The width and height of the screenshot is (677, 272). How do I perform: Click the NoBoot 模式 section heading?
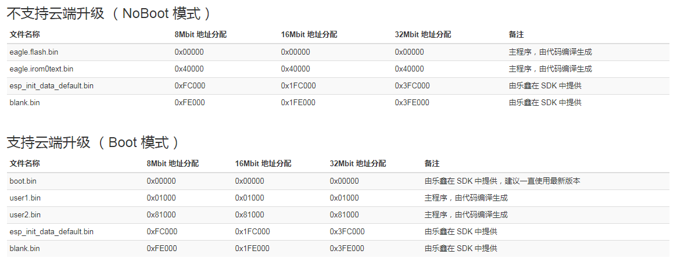pyautogui.click(x=109, y=14)
